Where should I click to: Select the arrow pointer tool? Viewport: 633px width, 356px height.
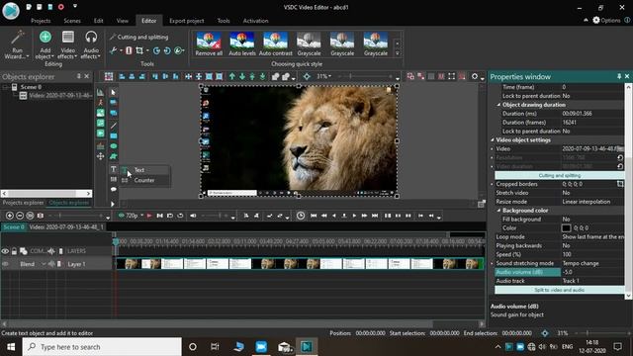tap(114, 92)
